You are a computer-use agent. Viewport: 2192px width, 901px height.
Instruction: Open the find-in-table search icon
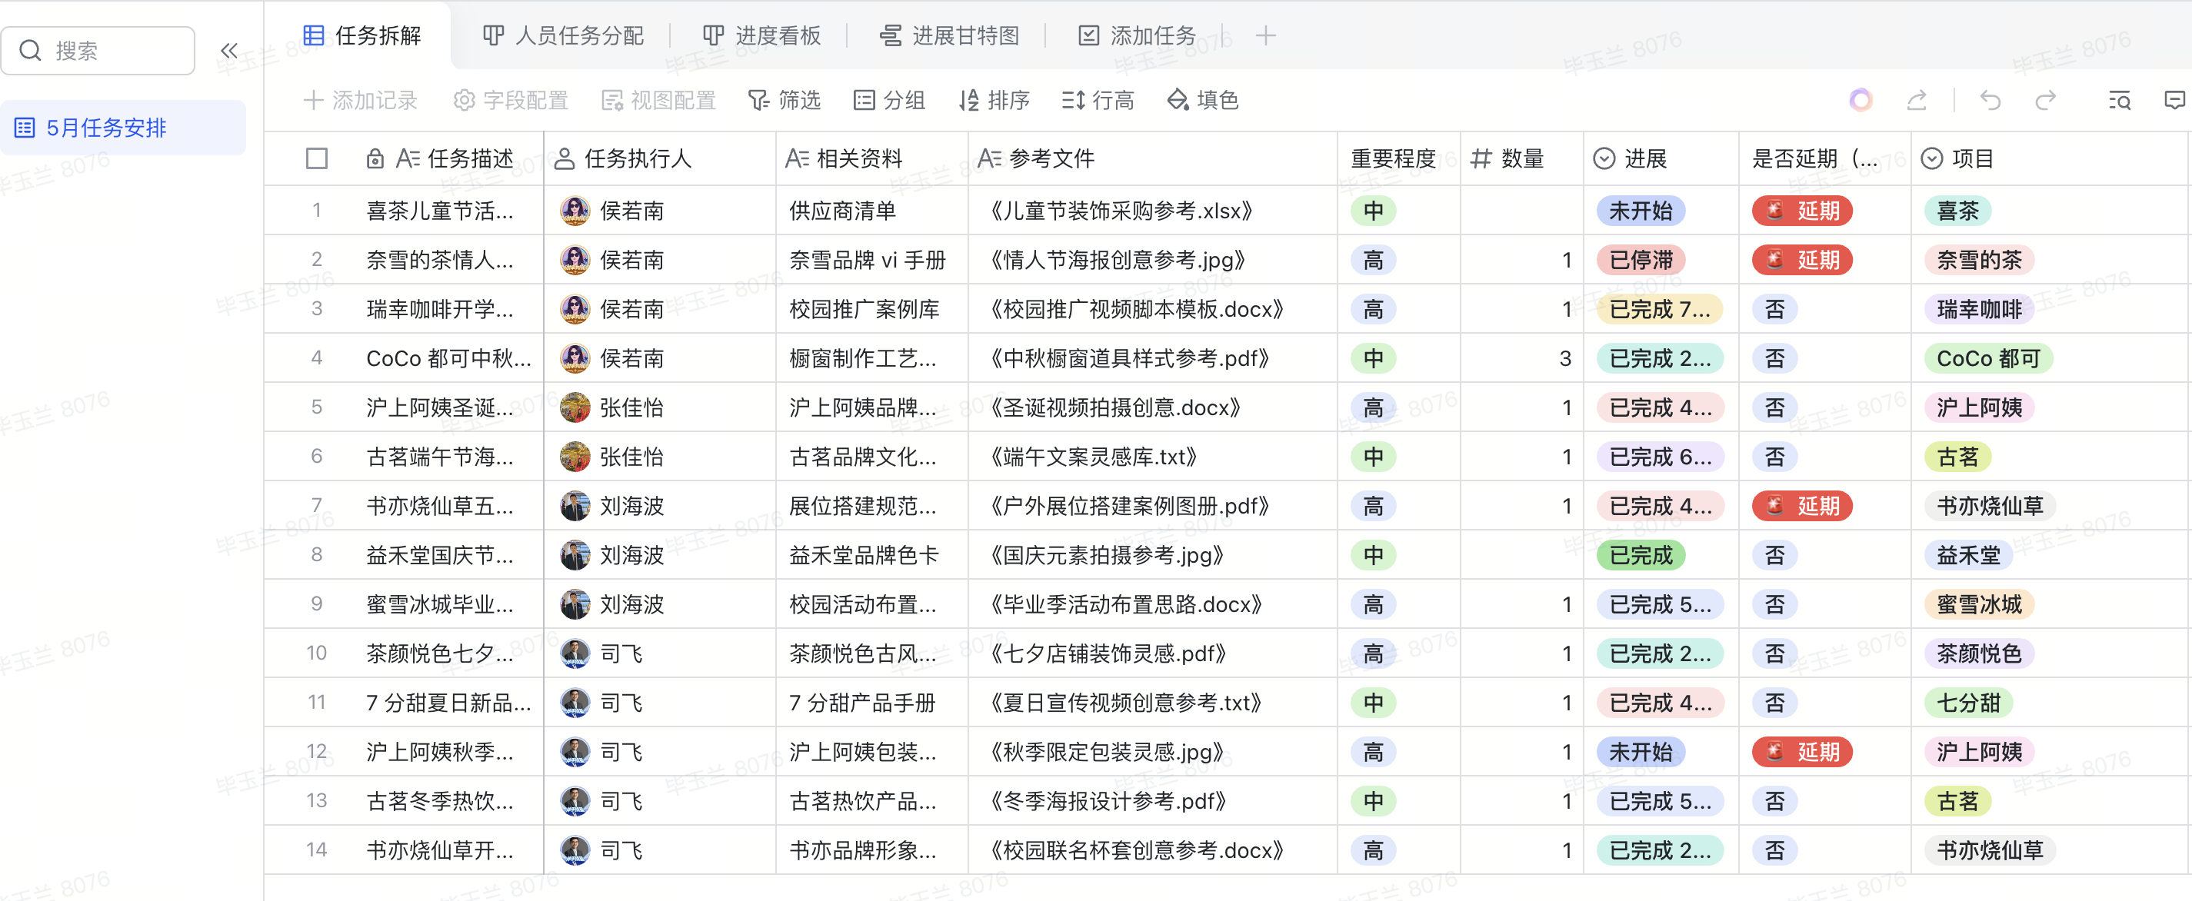[x=2119, y=101]
